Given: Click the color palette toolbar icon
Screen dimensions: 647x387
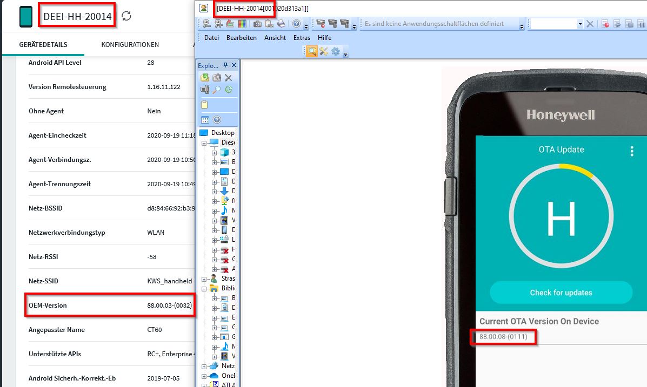Looking at the screenshot, I should [x=242, y=24].
